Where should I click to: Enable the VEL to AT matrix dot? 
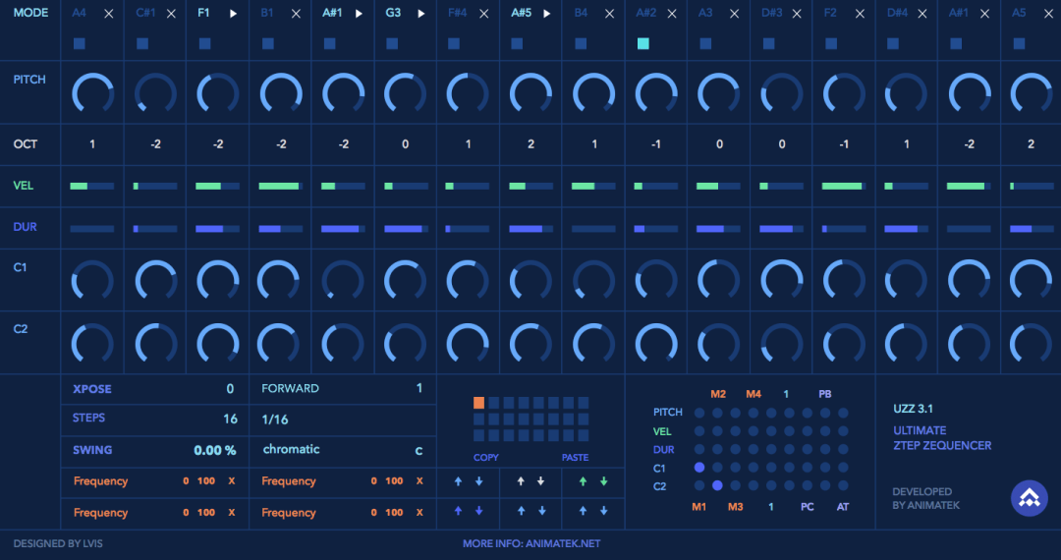pyautogui.click(x=843, y=431)
